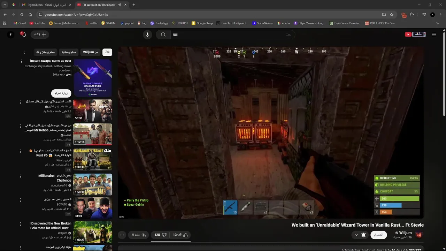Go to the browser home page

click(30, 15)
